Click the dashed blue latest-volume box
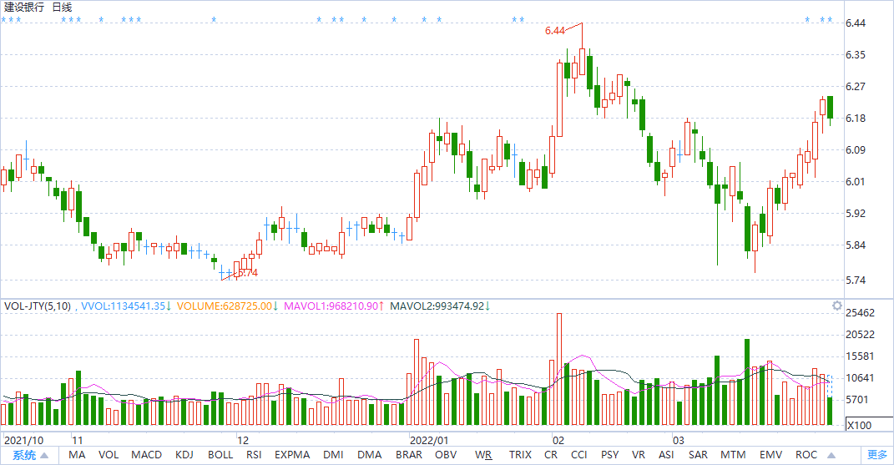 830,387
